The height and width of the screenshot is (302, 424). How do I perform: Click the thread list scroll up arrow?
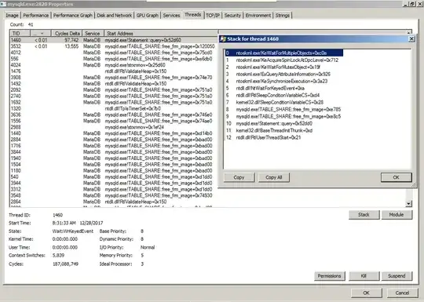click(x=408, y=32)
